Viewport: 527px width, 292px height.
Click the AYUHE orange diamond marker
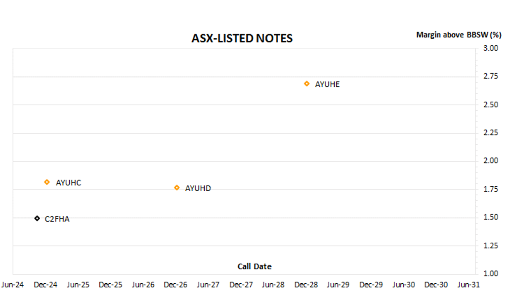point(307,84)
